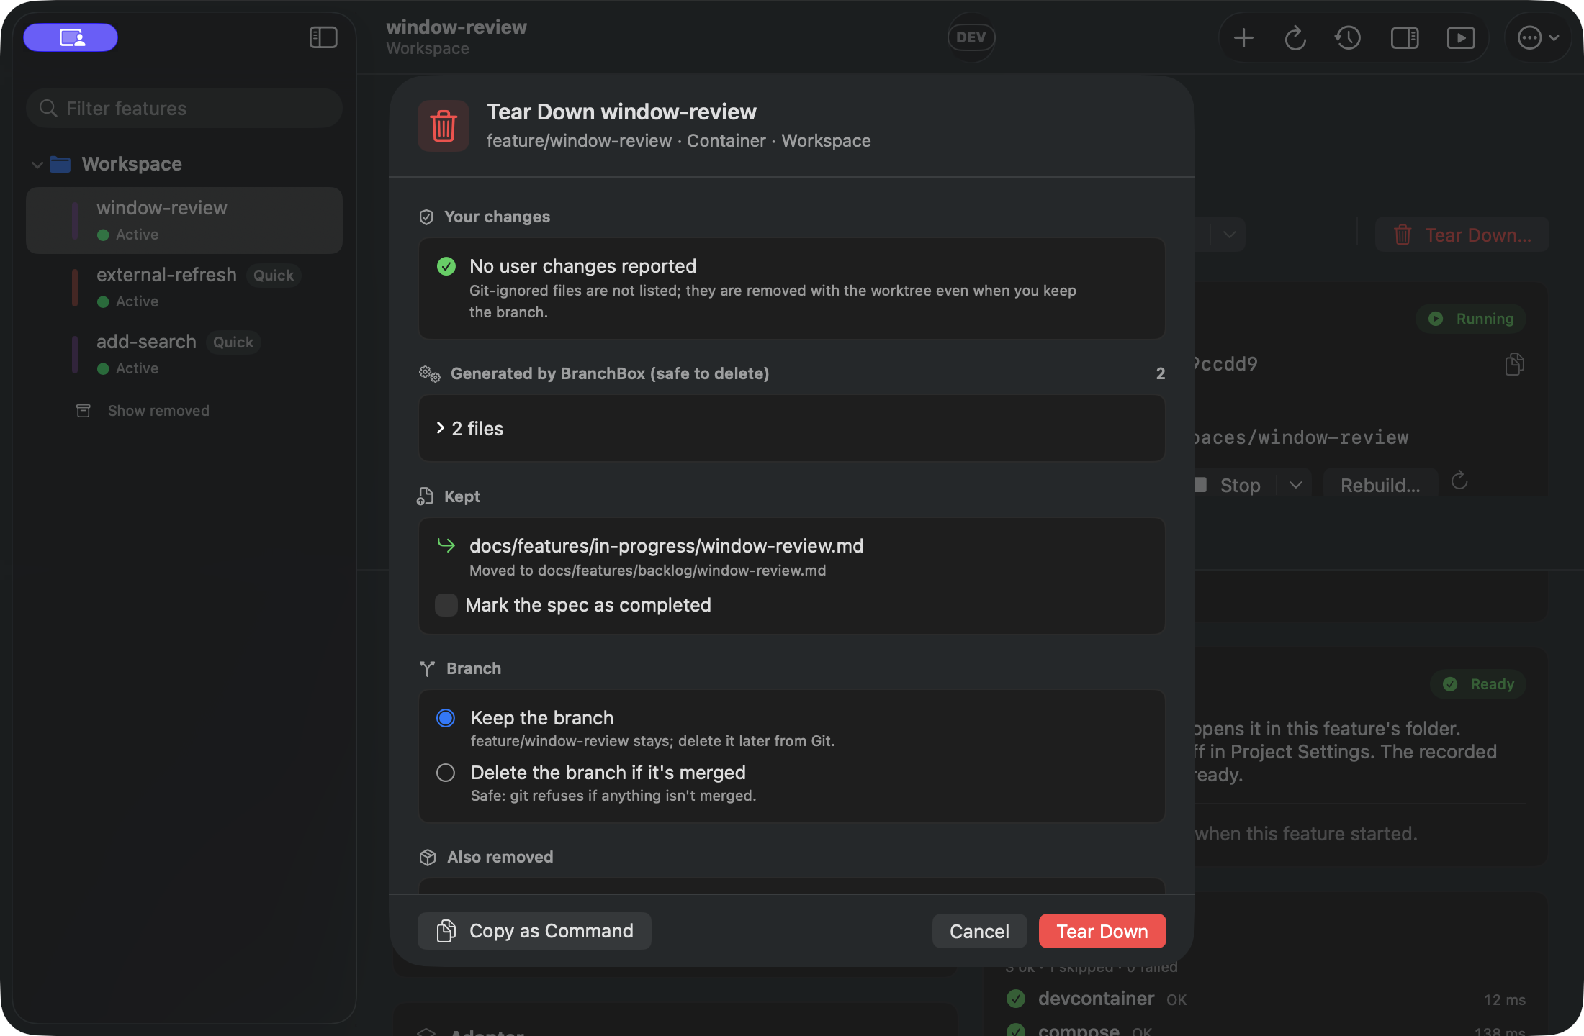Toggle the right inspector panel icon

1404,37
